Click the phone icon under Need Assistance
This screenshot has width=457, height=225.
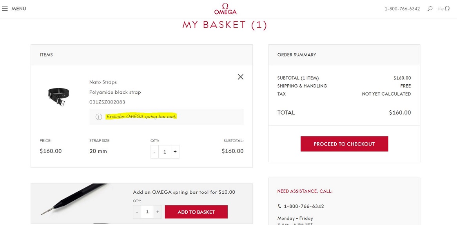pyautogui.click(x=279, y=206)
